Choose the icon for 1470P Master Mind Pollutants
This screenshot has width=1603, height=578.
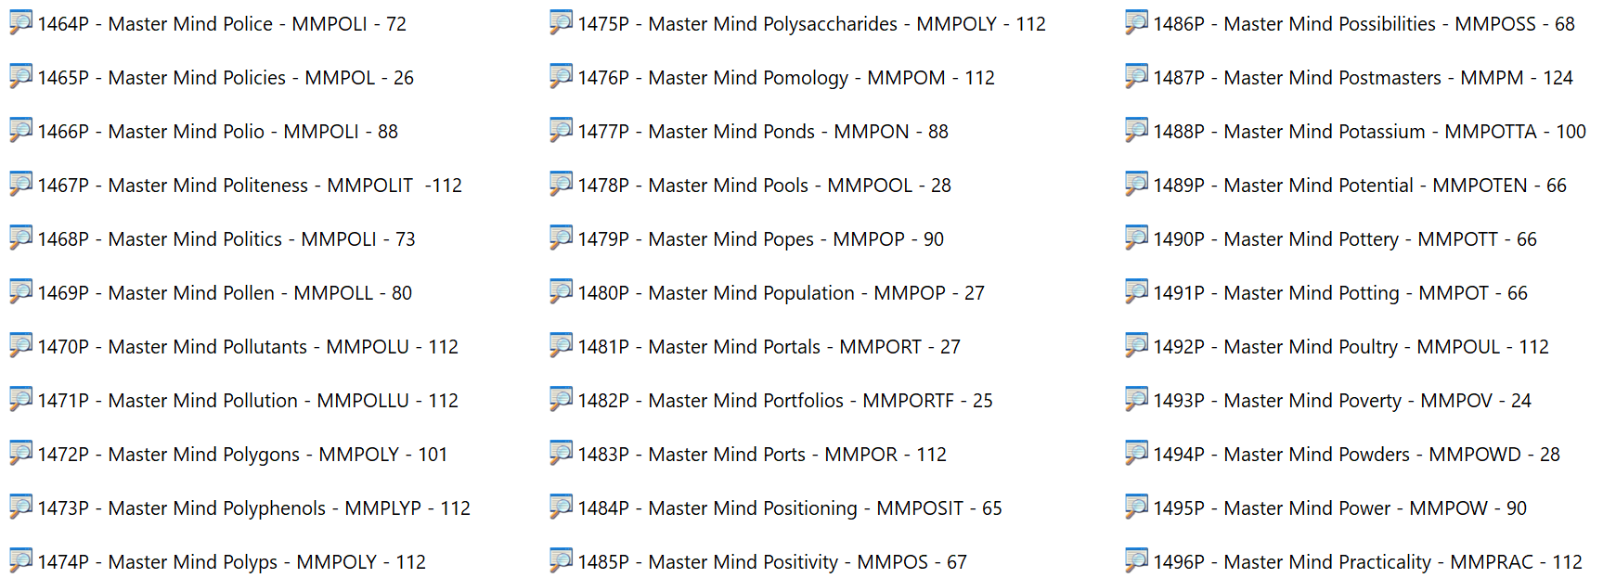pyautogui.click(x=20, y=345)
